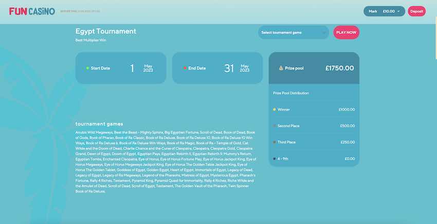Click the Second Place £500.00 amount
Image resolution: width=437 pixels, height=224 pixels.
pos(348,126)
